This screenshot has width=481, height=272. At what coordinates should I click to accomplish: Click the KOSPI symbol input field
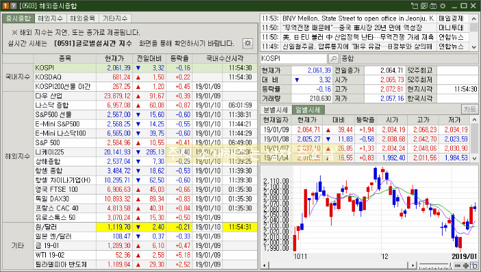(293, 58)
